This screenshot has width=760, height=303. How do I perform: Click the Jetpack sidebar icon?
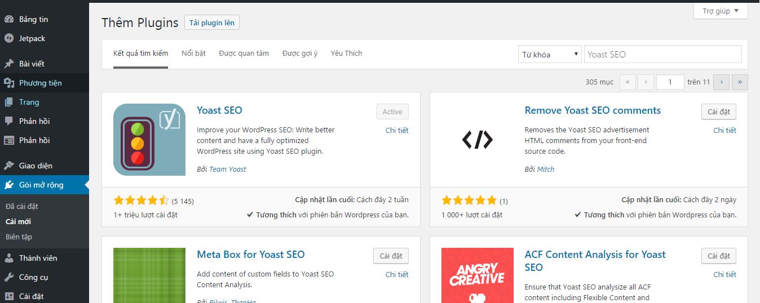coord(9,38)
